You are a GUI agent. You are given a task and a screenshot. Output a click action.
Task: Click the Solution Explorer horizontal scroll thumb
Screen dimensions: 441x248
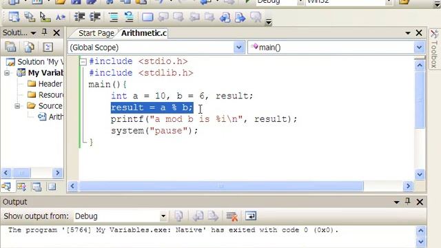[21, 173]
